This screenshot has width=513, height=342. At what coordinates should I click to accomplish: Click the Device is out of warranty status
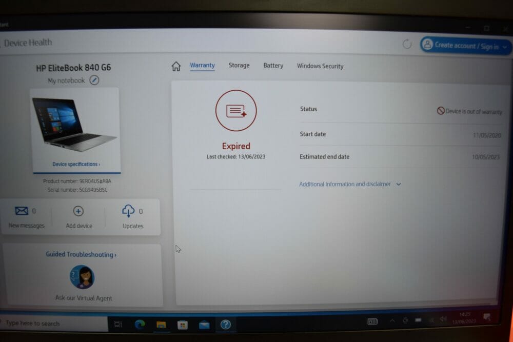click(x=469, y=111)
